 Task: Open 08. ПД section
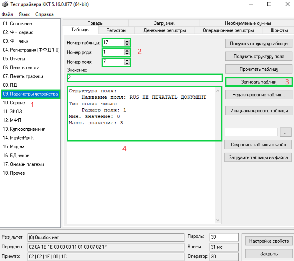[10, 85]
